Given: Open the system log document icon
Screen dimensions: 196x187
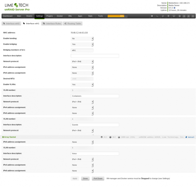Looking at the screenshot, I should point(179,16).
